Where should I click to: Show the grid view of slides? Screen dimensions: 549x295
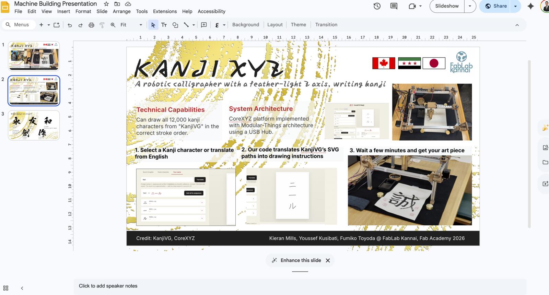pos(6,288)
